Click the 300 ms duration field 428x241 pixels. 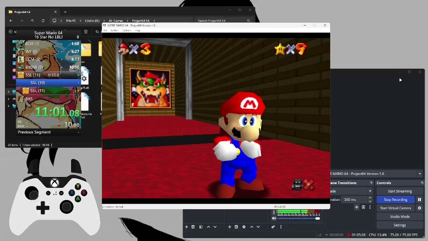click(354, 199)
